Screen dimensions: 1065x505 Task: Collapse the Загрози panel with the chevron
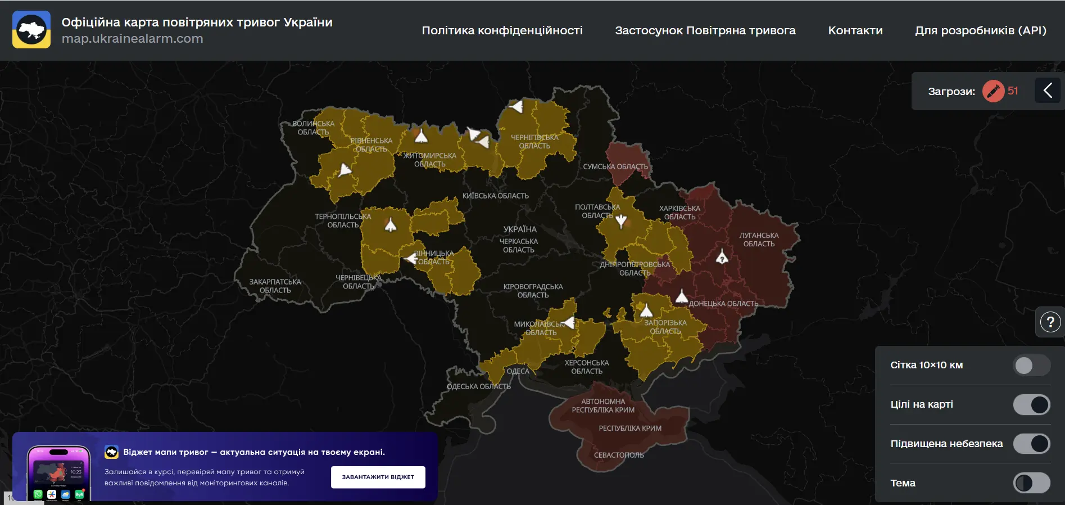tap(1048, 91)
